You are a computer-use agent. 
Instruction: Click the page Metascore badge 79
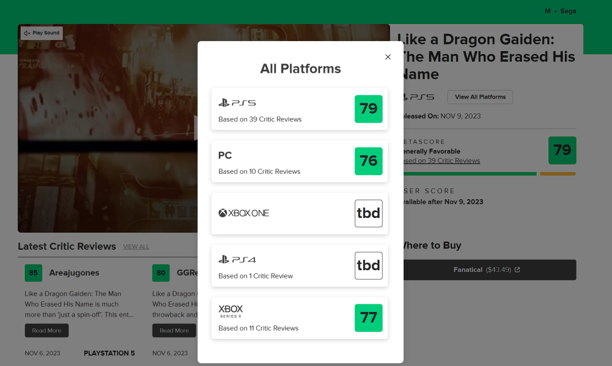(562, 150)
